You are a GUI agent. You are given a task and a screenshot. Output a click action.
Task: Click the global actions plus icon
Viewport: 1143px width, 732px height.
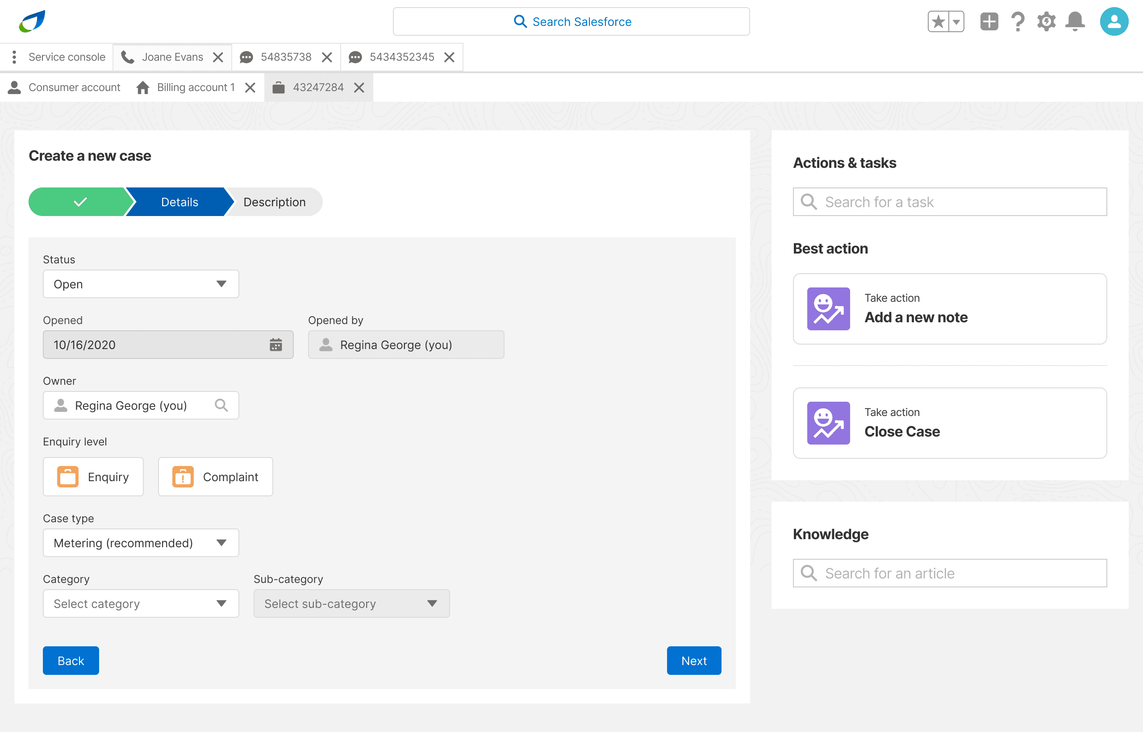click(x=989, y=22)
